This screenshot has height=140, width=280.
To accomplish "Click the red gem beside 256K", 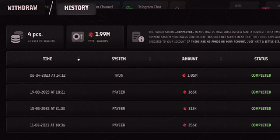I will 185,125.
